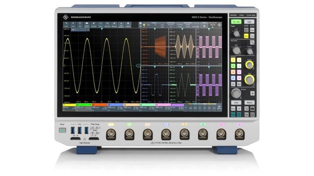Open the settings gear icon on screen
Image resolution: width=314 pixels, height=176 pixels.
pyautogui.click(x=140, y=23)
